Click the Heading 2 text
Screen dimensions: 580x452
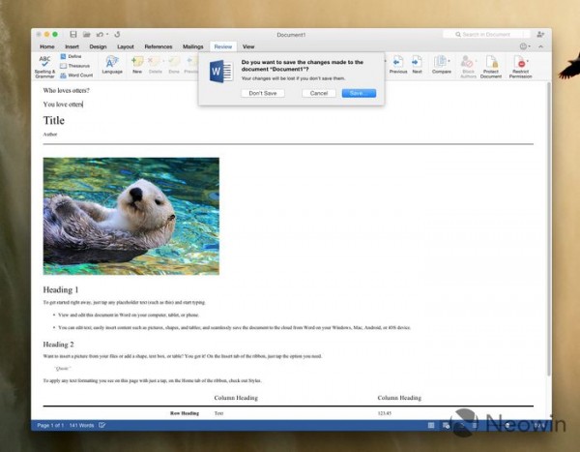pyautogui.click(x=58, y=345)
